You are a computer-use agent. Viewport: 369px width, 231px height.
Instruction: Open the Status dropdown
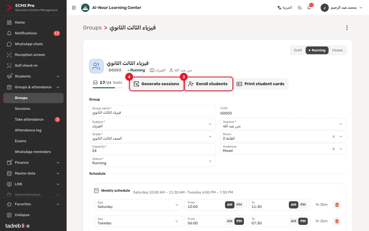(x=153, y=161)
